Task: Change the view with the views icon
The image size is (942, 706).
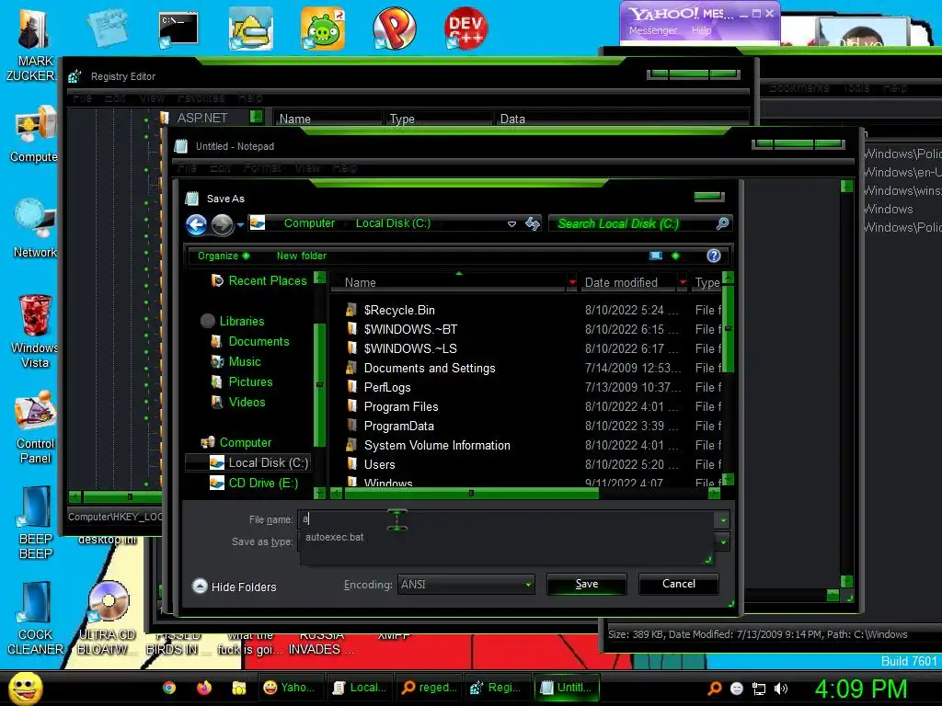Action: (656, 256)
